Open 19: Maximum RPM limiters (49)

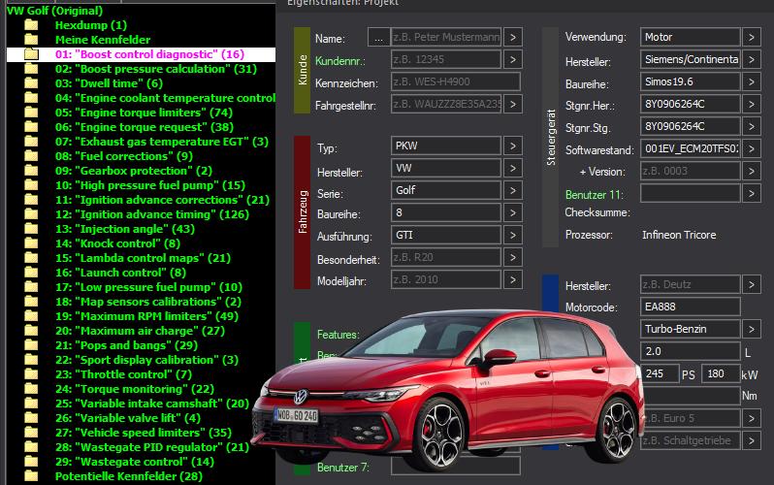point(146,316)
